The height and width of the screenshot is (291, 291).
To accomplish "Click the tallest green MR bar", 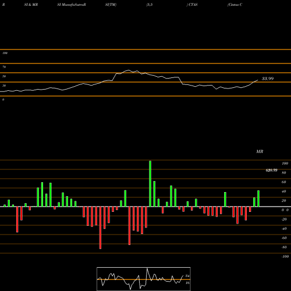I will [x=150, y=183].
